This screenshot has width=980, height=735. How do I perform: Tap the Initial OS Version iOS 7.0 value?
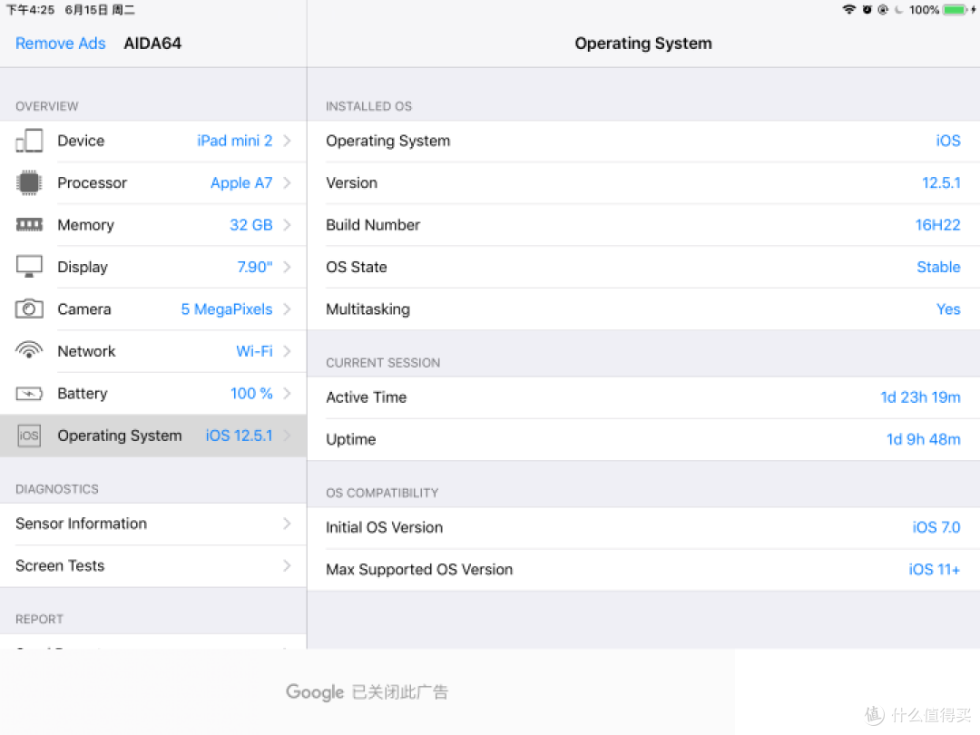(936, 527)
